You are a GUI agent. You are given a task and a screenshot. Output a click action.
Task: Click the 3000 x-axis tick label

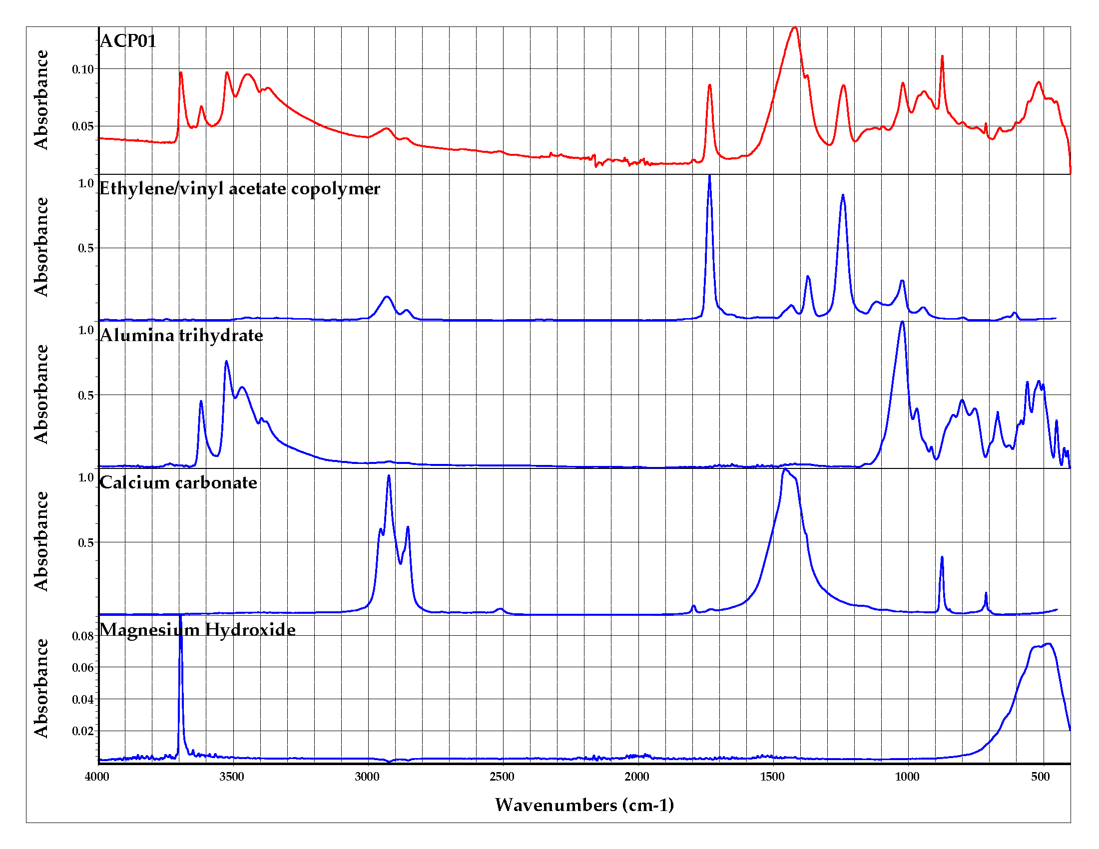tap(367, 777)
